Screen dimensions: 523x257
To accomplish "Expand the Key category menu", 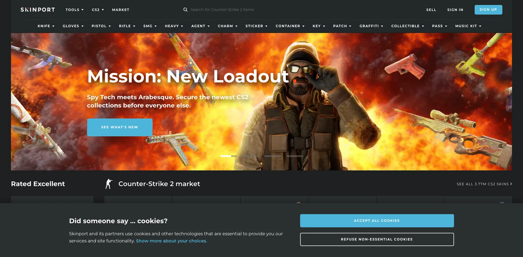I will [x=319, y=26].
